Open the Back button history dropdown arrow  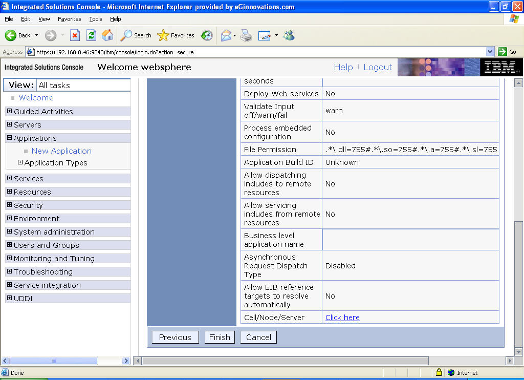(x=36, y=35)
